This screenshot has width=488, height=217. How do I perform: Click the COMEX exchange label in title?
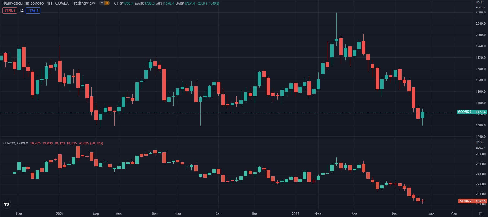[62, 3]
